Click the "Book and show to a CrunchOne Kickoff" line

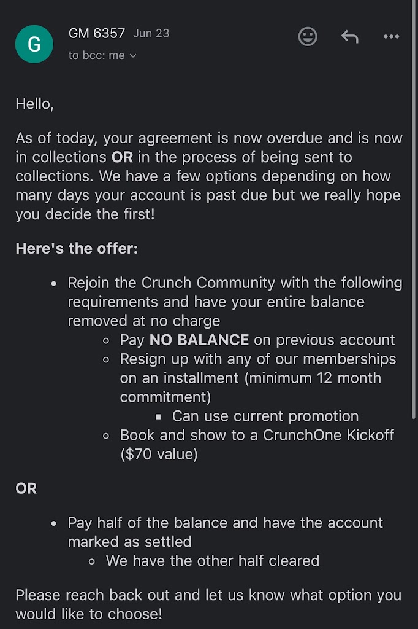coord(257,435)
